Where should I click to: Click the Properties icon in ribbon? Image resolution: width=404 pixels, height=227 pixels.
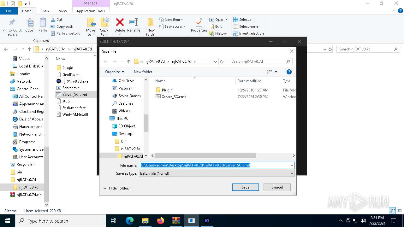click(199, 23)
